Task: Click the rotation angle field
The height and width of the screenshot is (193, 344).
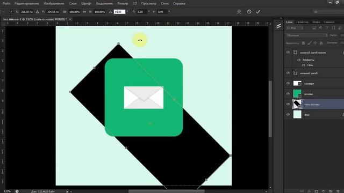Action: [119, 12]
